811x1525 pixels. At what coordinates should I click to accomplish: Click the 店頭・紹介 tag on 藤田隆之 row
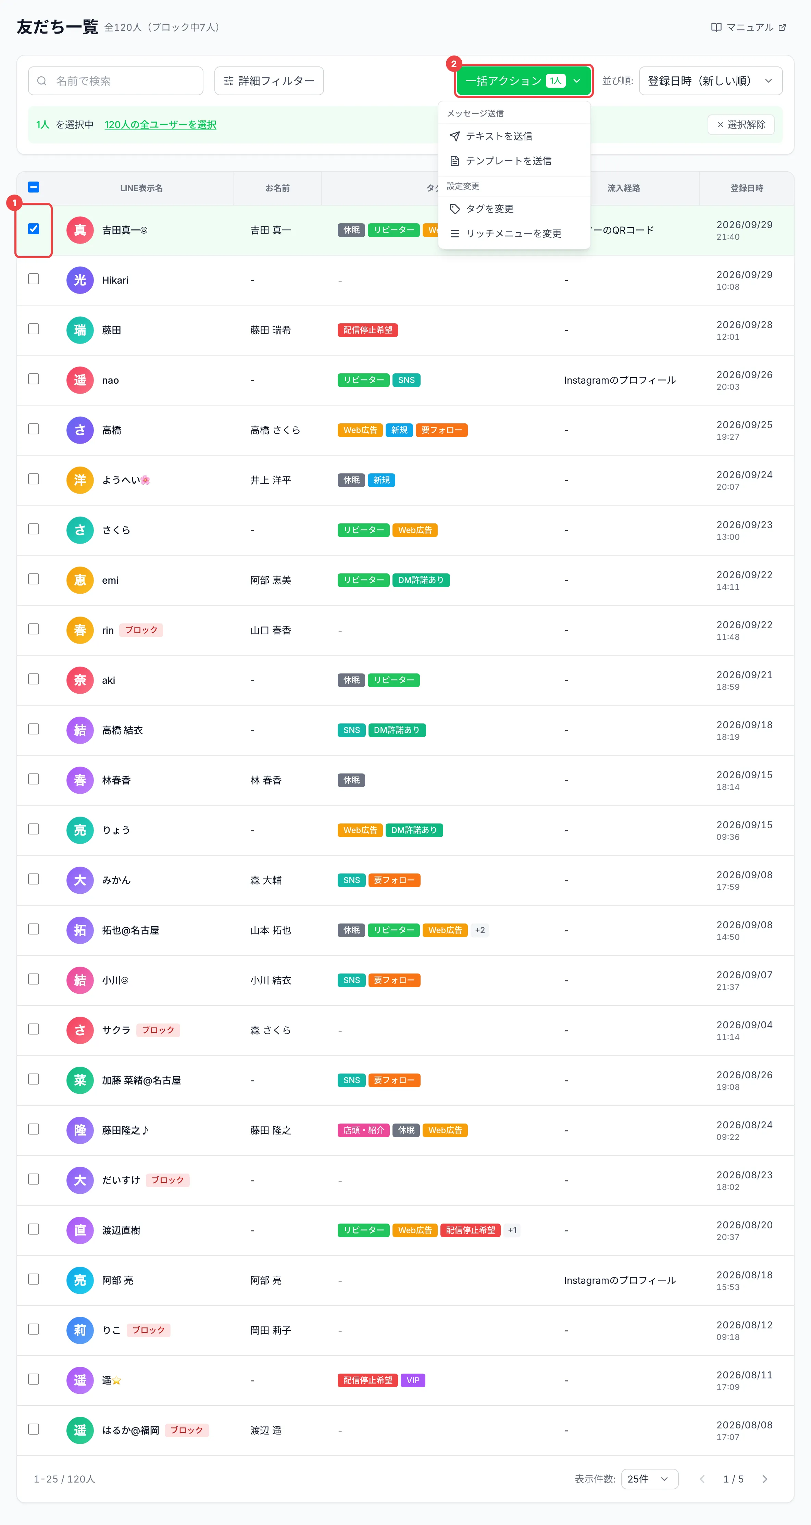coord(363,1130)
